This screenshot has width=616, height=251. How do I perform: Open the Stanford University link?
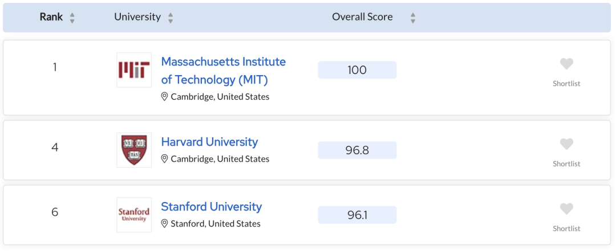(212, 206)
